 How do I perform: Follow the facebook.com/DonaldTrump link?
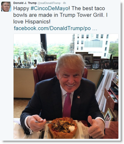pos(52,28)
